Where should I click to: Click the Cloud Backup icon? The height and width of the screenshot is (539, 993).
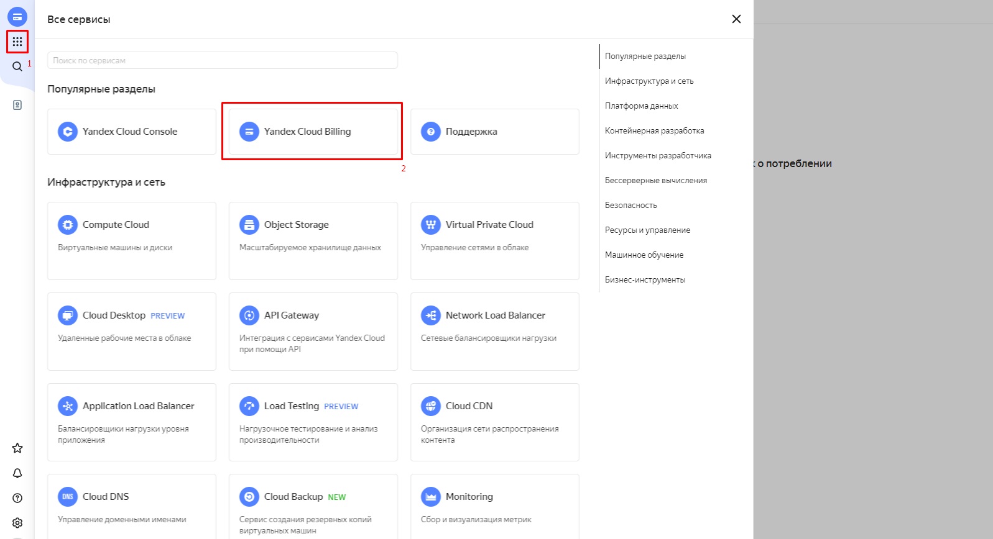pos(249,497)
